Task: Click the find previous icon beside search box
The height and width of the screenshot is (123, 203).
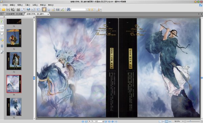Action: pos(89,9)
